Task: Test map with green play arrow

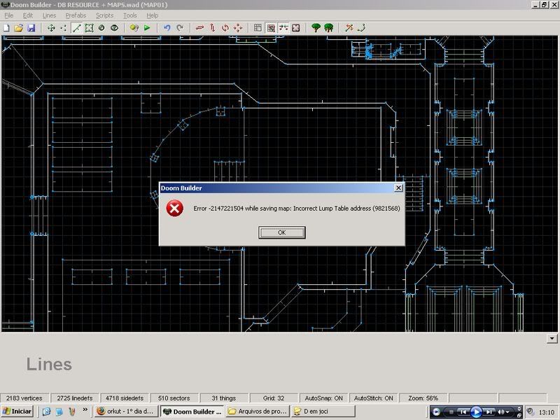Action: pyautogui.click(x=147, y=28)
